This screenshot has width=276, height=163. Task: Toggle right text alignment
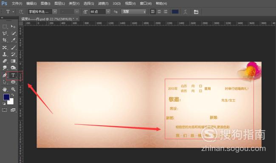point(165,11)
